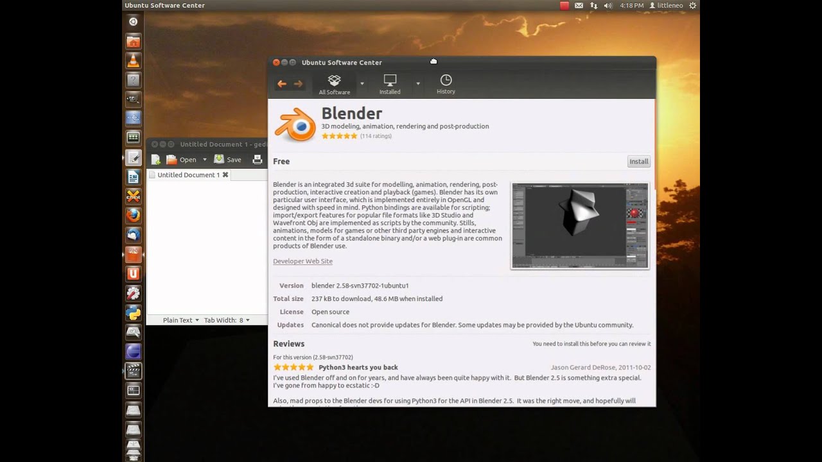Open LibreOffice Writer from the launcher
The height and width of the screenshot is (462, 822).
133,177
